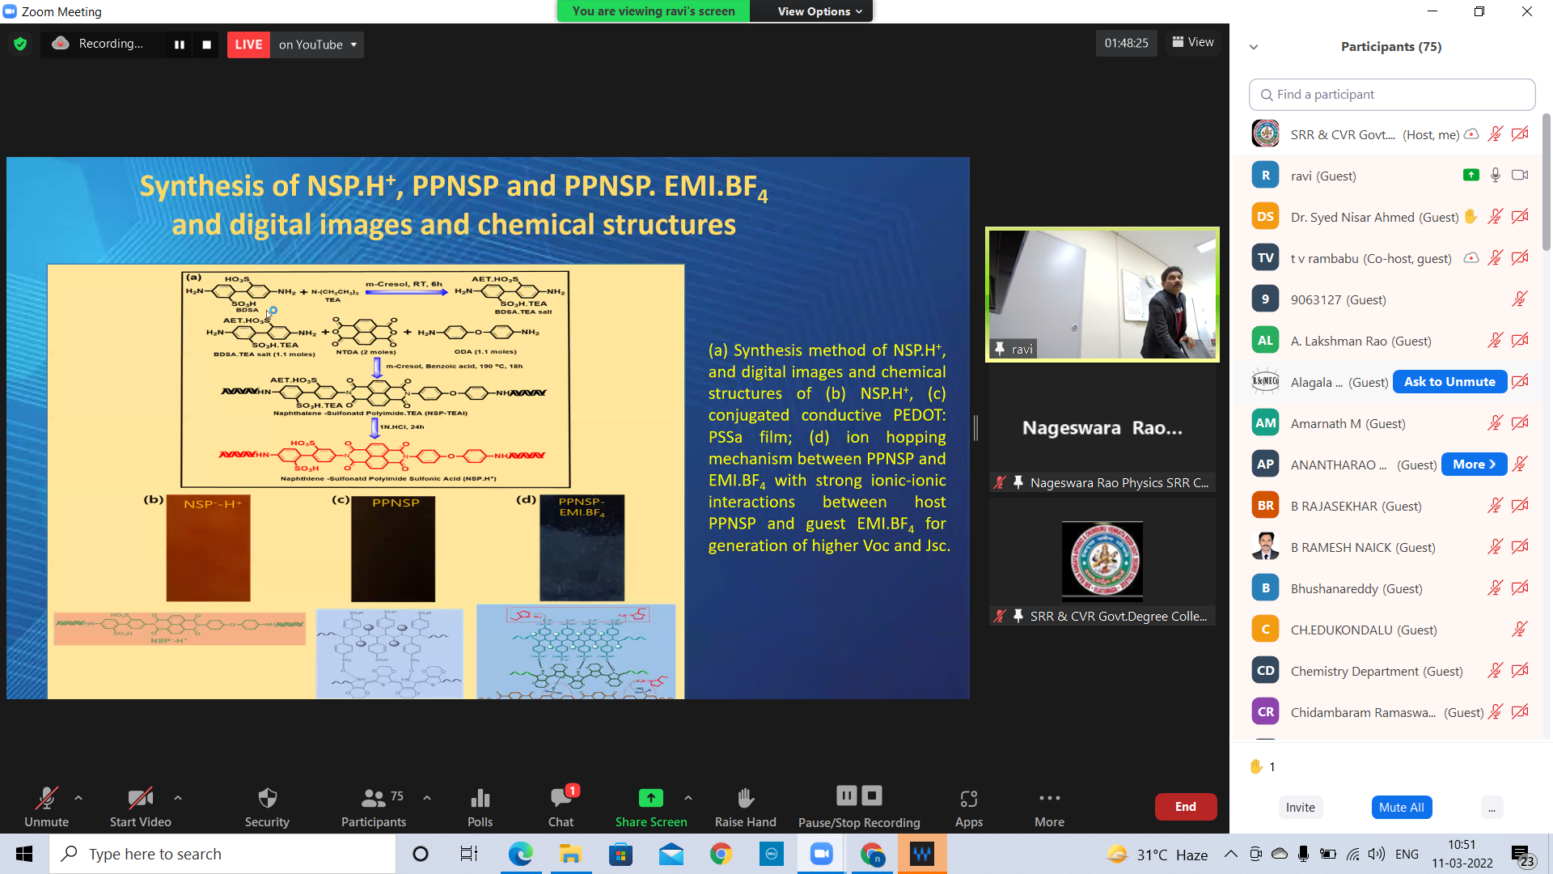Click the Mute All button
Image resolution: width=1553 pixels, height=874 pixels.
pyautogui.click(x=1401, y=807)
